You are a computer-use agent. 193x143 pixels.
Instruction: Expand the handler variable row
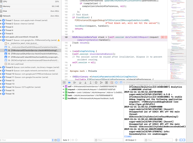pos(63,92)
